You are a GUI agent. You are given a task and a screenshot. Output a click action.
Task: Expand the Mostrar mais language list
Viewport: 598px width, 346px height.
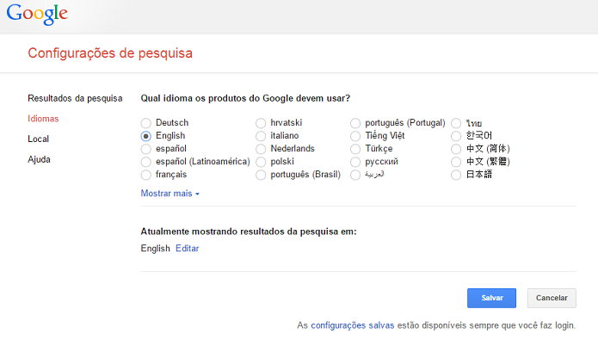pos(170,194)
